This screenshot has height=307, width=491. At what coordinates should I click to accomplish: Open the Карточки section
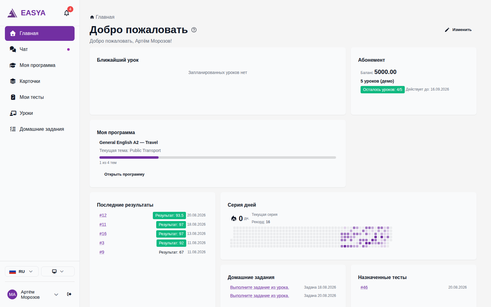coord(40,81)
